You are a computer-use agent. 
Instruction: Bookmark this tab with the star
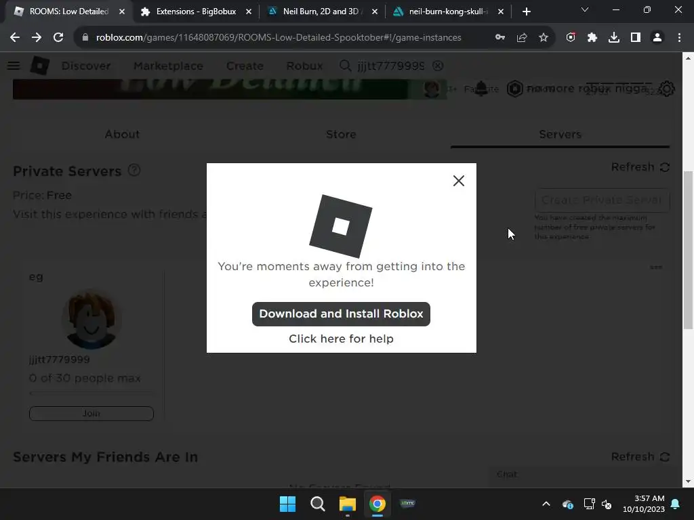click(544, 38)
